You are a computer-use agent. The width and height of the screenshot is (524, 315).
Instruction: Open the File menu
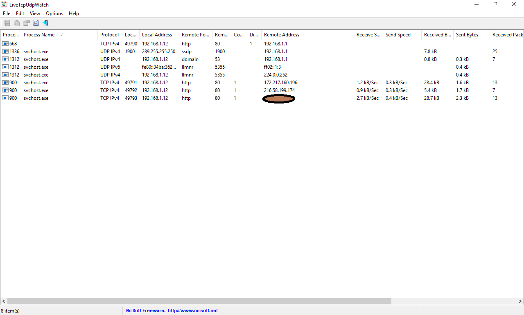6,13
